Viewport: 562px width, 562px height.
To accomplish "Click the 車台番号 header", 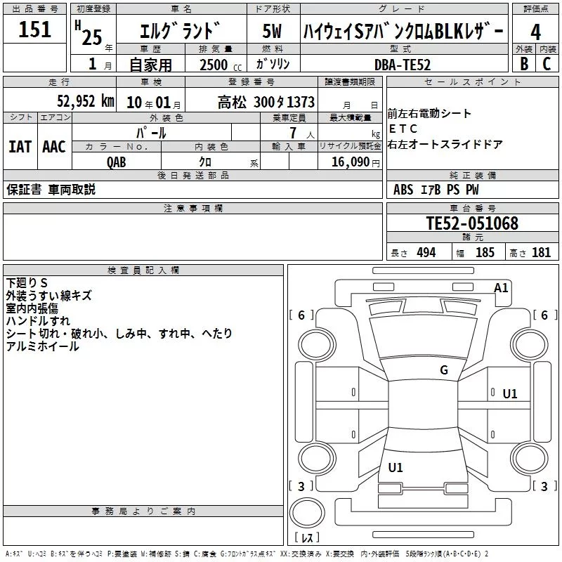I will click(x=472, y=208).
